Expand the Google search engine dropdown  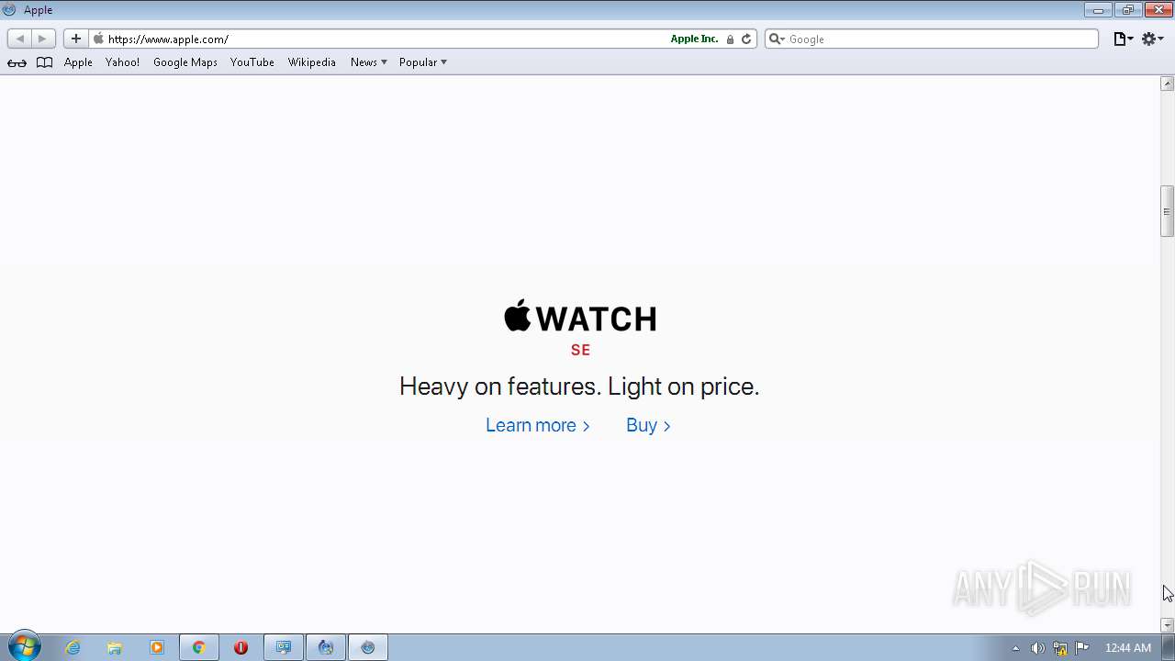coord(777,39)
